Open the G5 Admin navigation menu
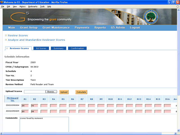 pos(118,28)
